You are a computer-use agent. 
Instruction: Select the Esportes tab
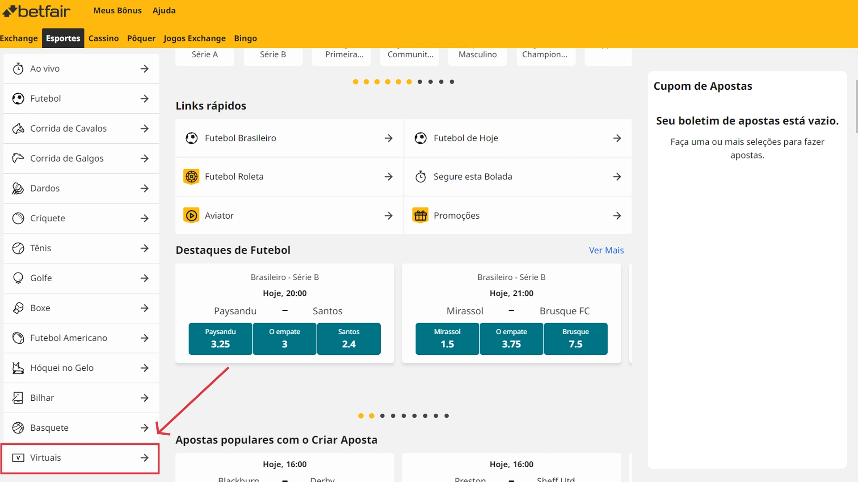[x=63, y=38]
